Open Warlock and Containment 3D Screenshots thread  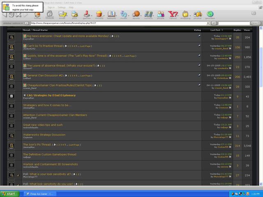(51, 164)
